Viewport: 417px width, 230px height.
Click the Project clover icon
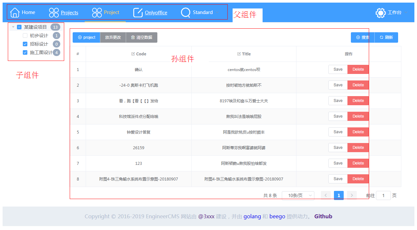click(x=97, y=12)
